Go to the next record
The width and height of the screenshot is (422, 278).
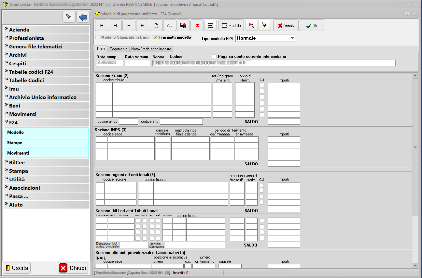[x=129, y=25]
